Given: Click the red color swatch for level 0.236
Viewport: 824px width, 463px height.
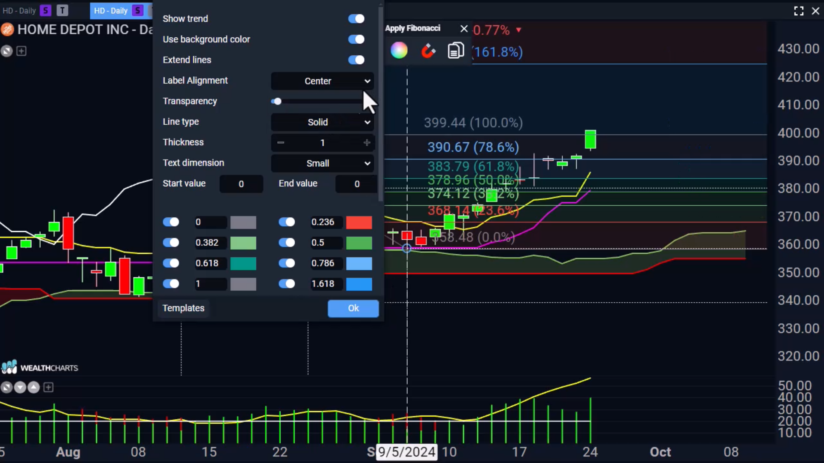Looking at the screenshot, I should pos(359,222).
